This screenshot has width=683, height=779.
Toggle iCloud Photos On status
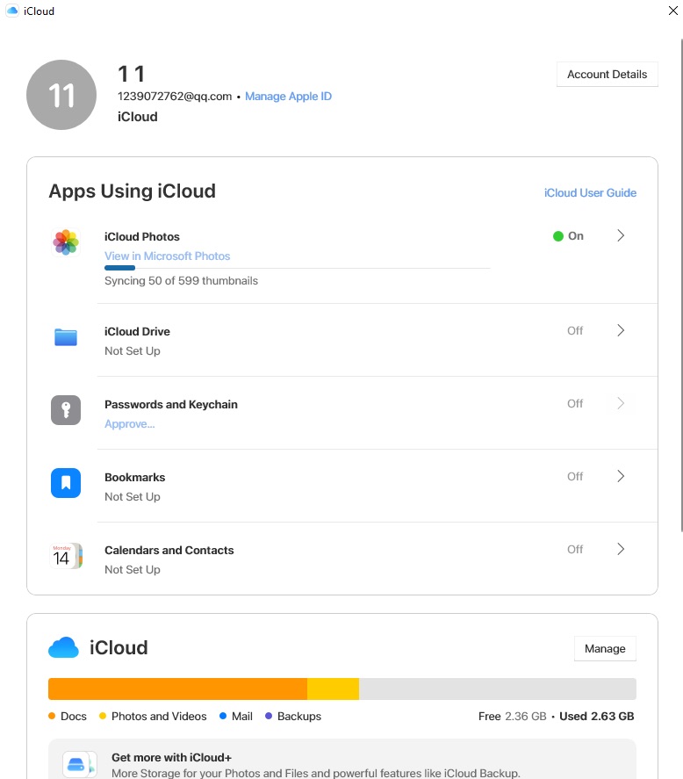tap(568, 236)
